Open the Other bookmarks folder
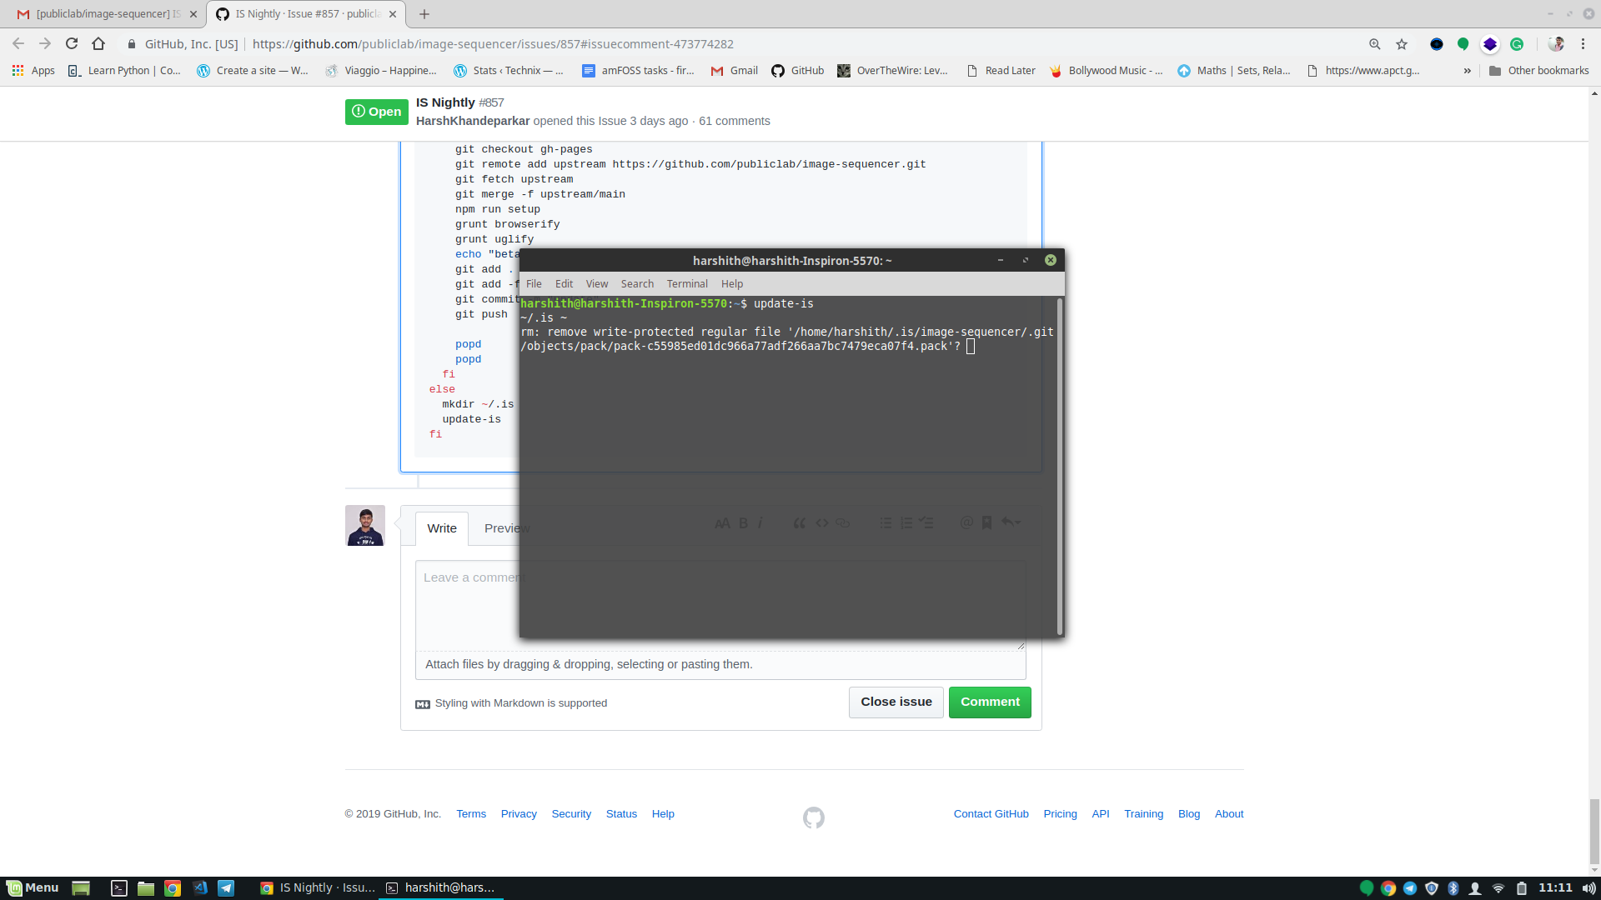1601x900 pixels. [1539, 71]
